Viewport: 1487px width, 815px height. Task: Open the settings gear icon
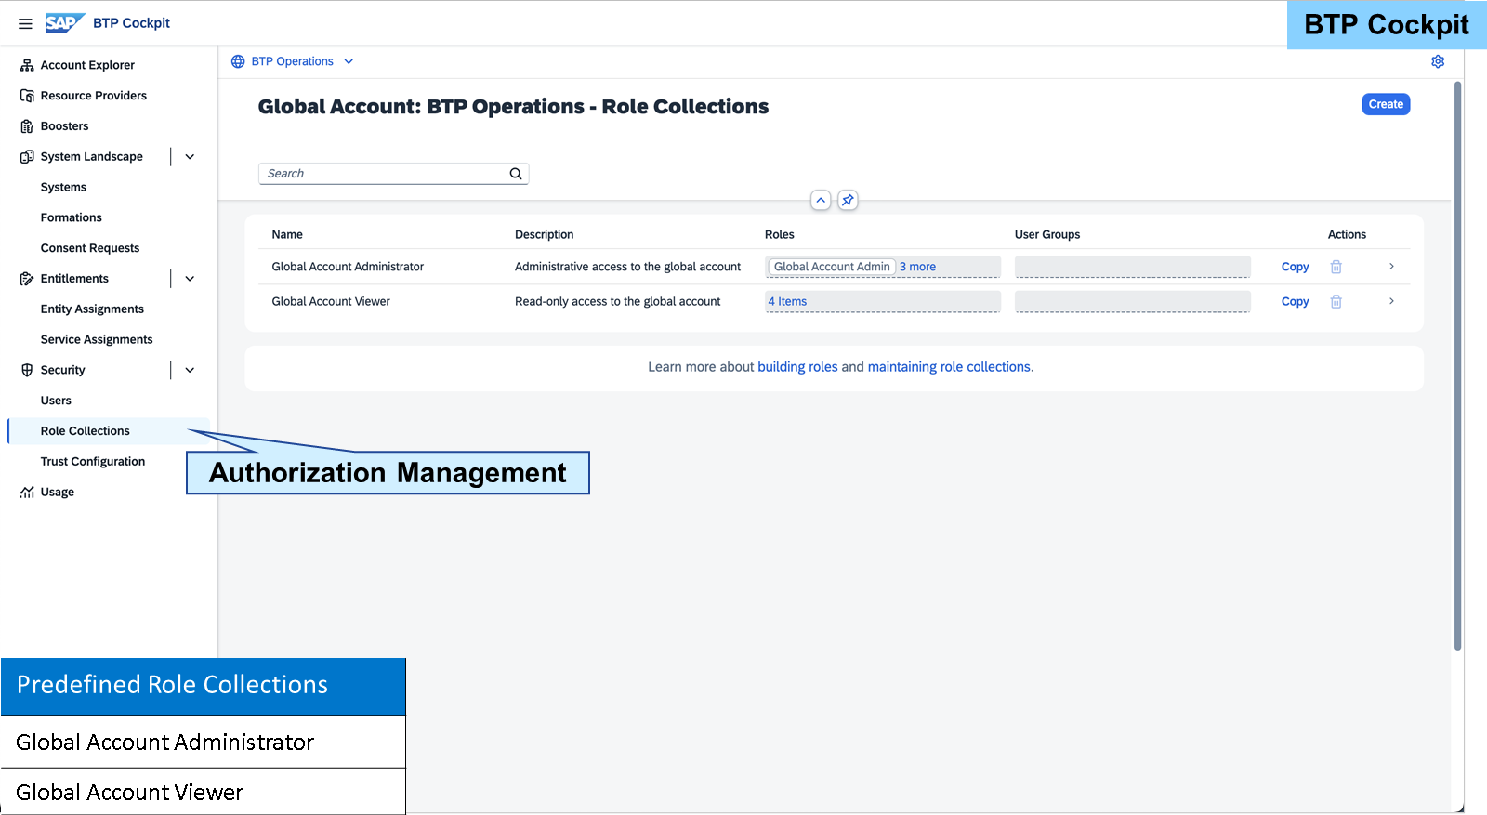(1438, 61)
